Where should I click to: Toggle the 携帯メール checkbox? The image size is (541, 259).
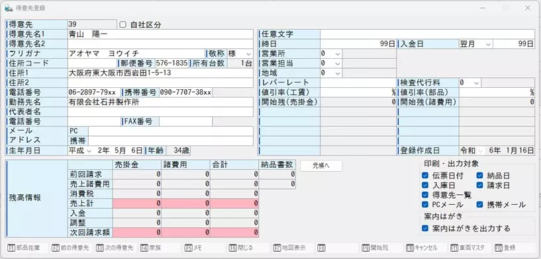479,205
